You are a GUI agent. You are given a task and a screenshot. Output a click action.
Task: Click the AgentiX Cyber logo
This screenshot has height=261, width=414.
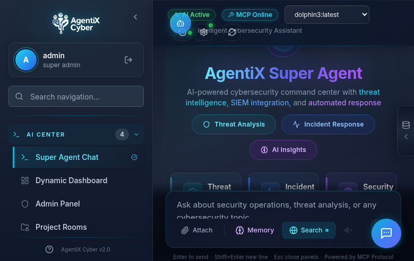point(76,21)
